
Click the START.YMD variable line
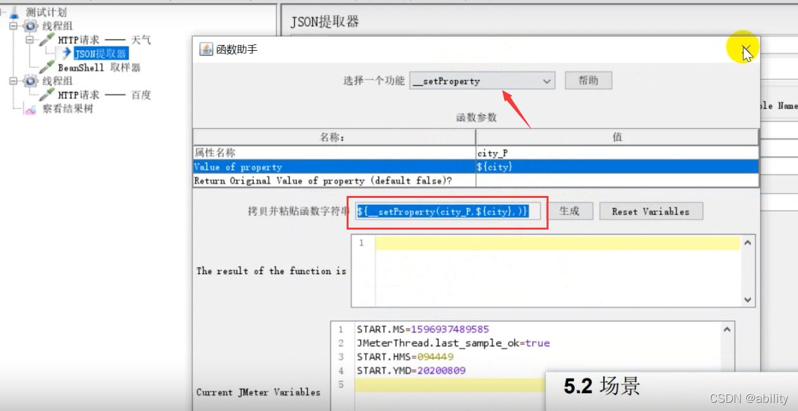pyautogui.click(x=411, y=370)
